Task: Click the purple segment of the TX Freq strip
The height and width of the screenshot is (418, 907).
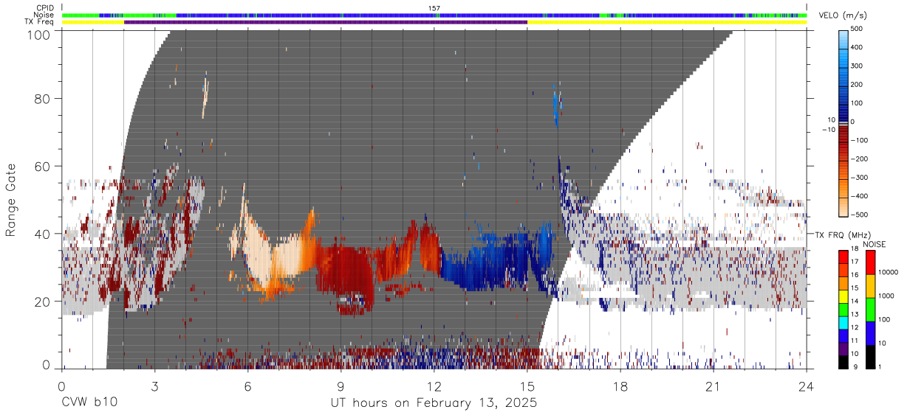Action: tap(326, 22)
